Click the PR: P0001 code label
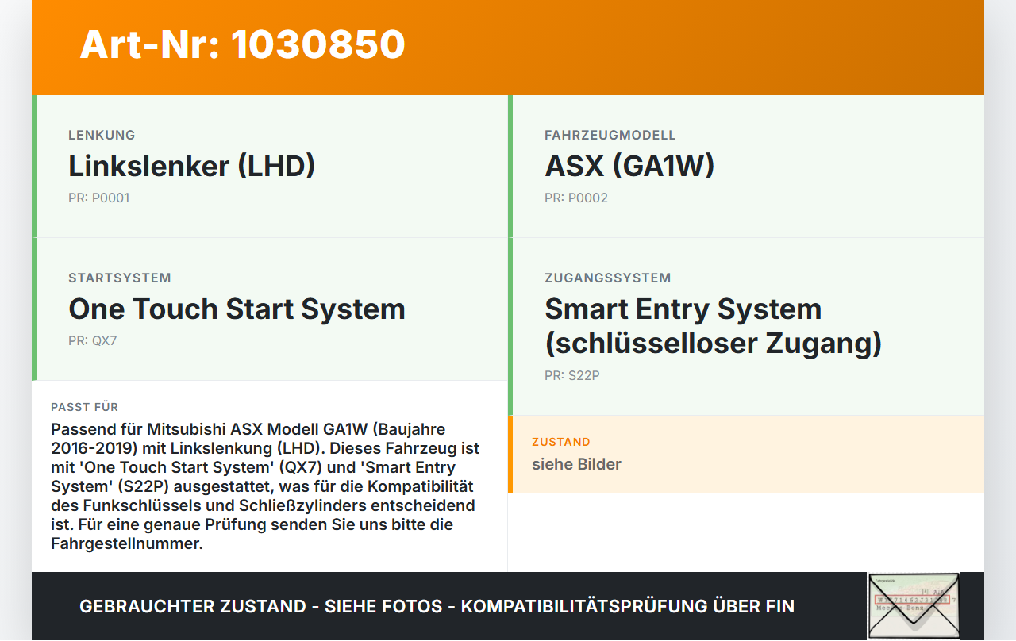The image size is (1016, 641). point(98,198)
